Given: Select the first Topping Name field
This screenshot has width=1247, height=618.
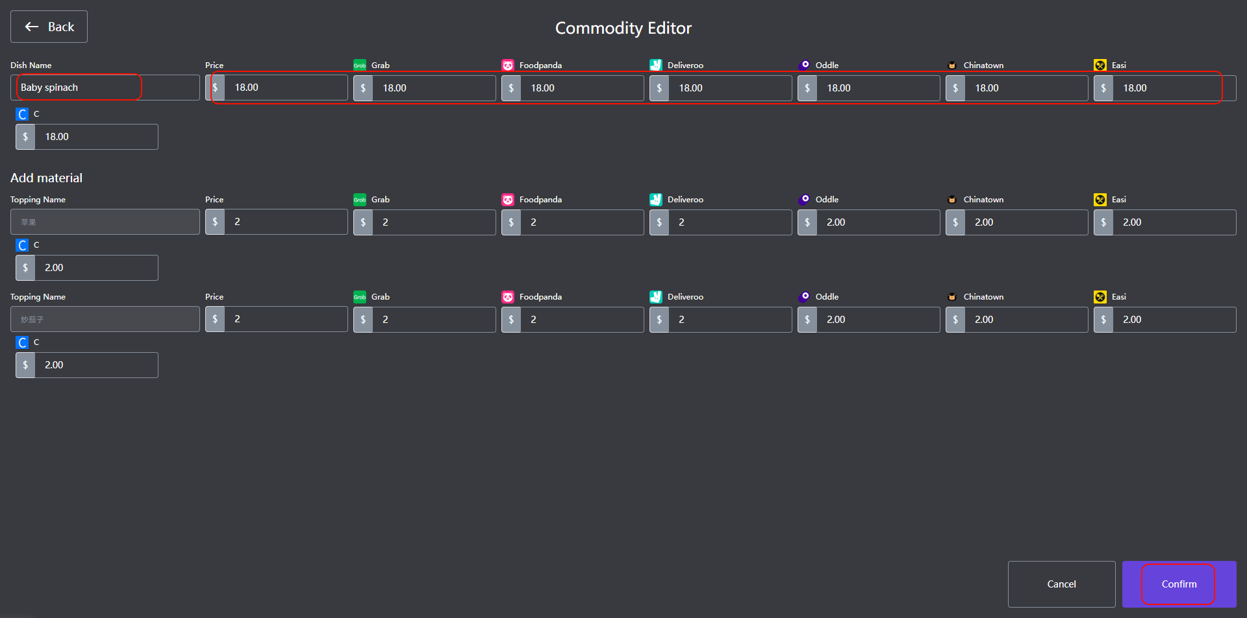Looking at the screenshot, I should [x=105, y=222].
